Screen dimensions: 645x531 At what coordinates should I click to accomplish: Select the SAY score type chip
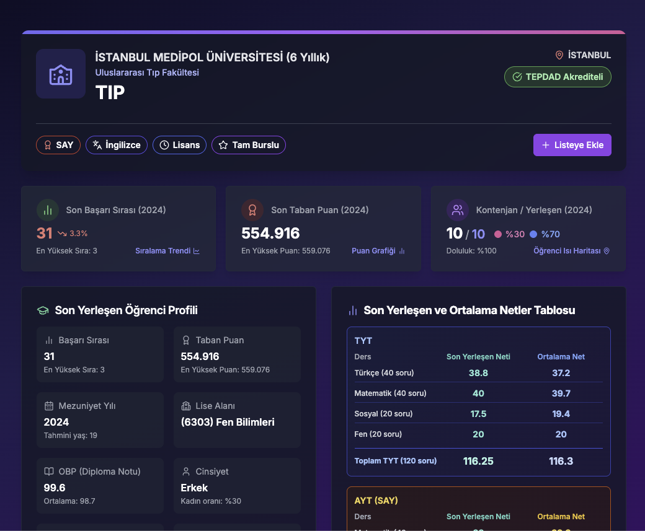coord(58,145)
